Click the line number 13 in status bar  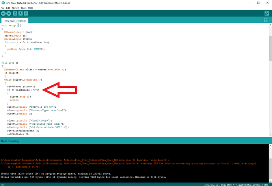click(2, 185)
